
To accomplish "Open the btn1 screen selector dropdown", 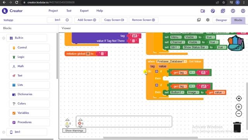I will 59,20.
